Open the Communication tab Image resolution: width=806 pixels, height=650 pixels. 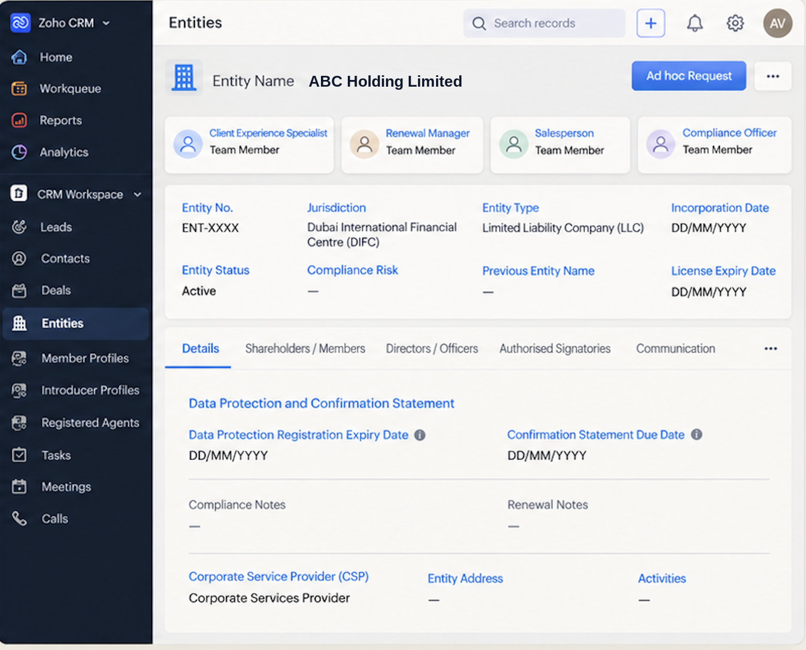point(675,349)
